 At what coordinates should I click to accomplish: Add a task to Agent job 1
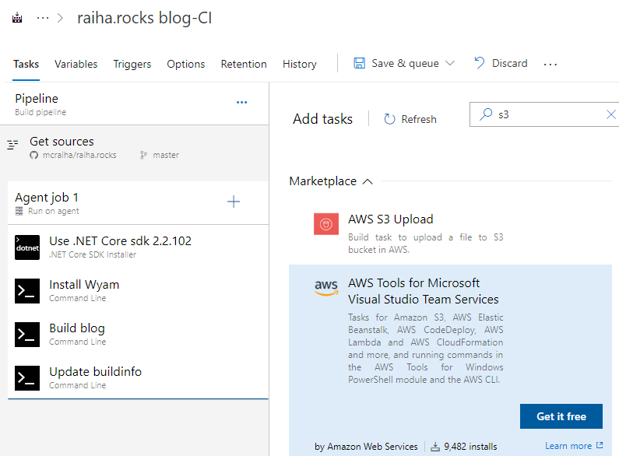coord(234,202)
